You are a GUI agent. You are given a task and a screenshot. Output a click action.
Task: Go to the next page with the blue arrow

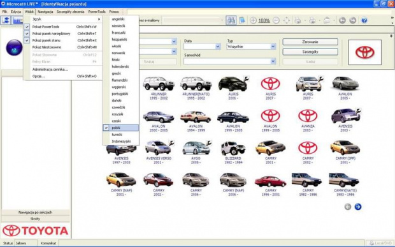click(358, 207)
